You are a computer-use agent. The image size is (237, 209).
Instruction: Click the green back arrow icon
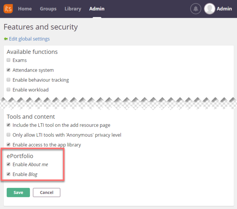pos(6,39)
